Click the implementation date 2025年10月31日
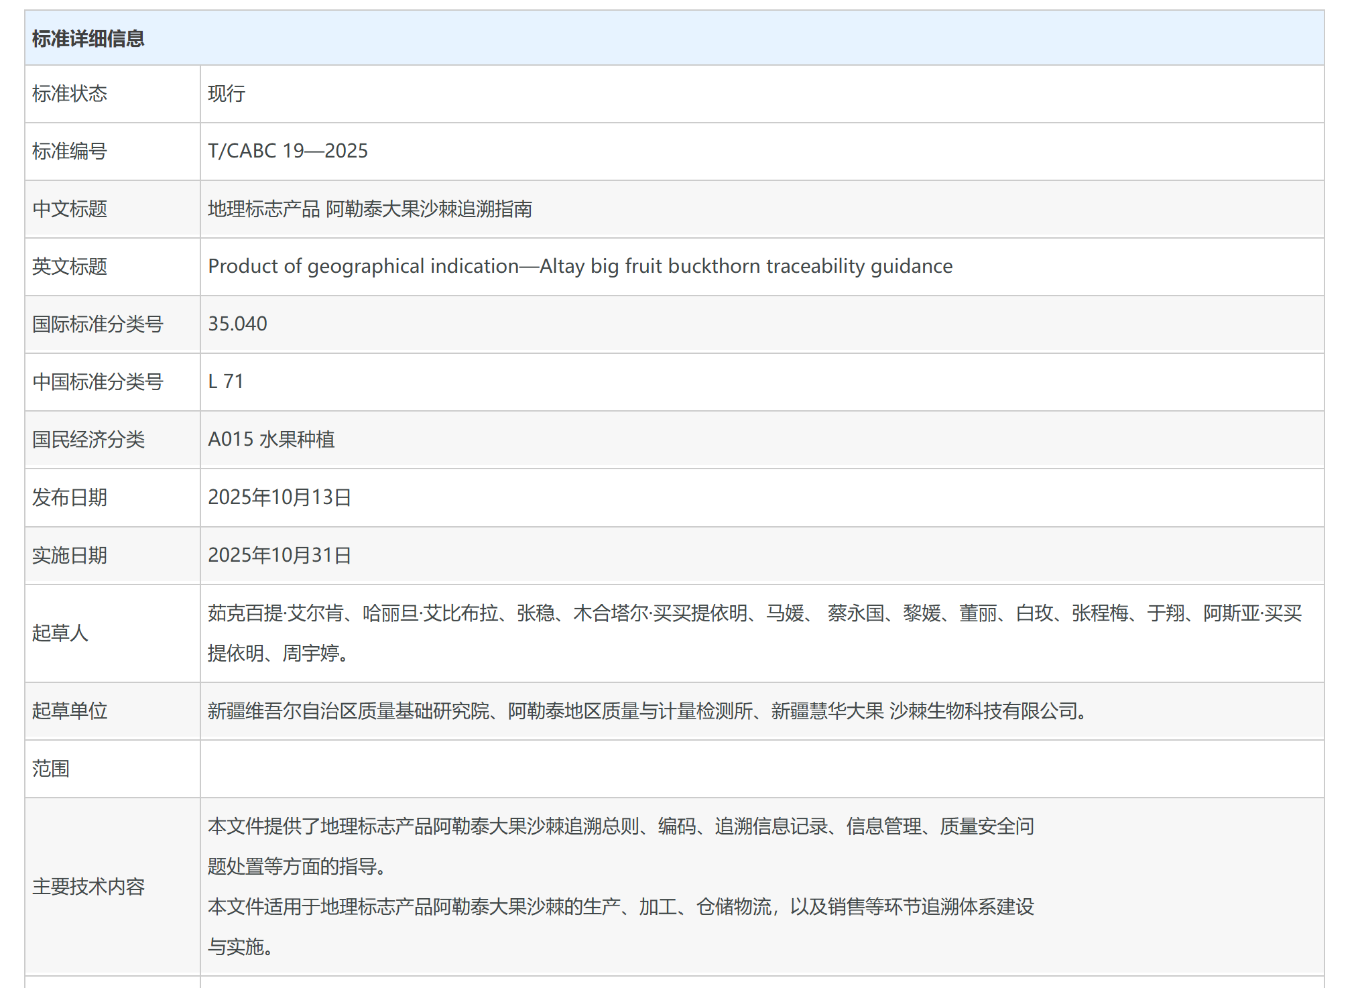This screenshot has height=988, width=1358. [280, 555]
